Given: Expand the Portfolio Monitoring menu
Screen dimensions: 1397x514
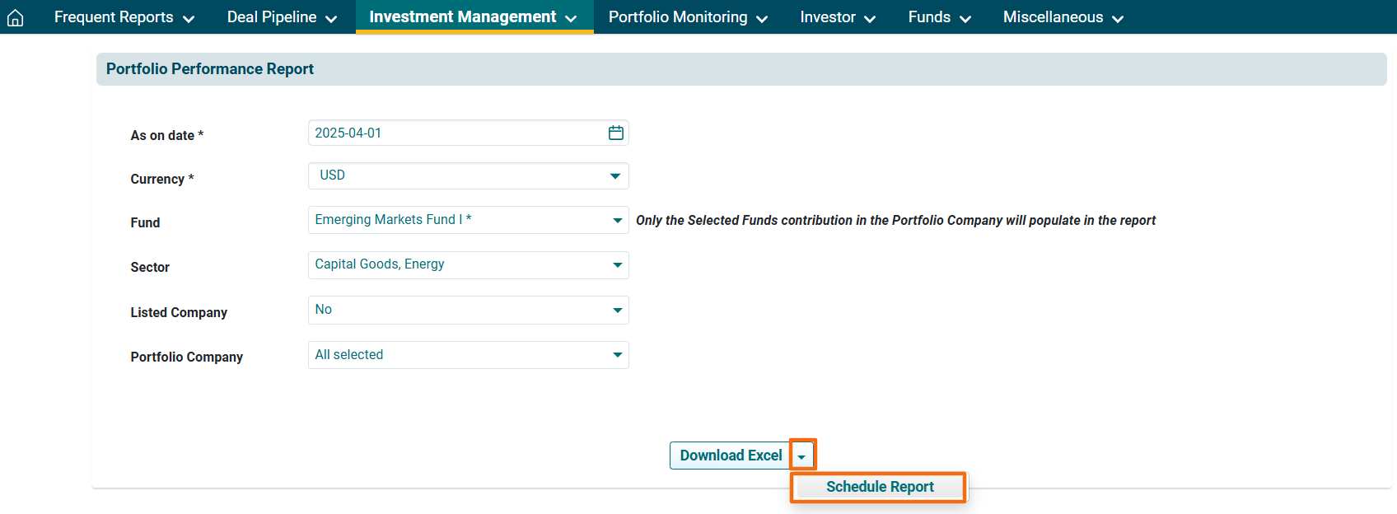Looking at the screenshot, I should pos(688,17).
